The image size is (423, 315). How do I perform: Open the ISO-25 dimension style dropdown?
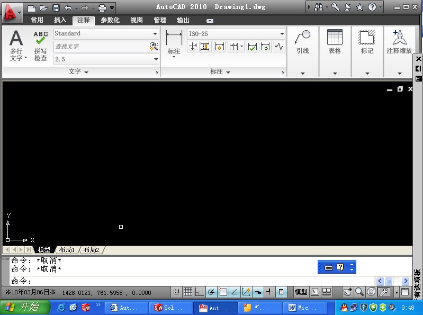236,34
